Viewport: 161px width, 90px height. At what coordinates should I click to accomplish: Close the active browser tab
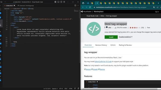97,3
